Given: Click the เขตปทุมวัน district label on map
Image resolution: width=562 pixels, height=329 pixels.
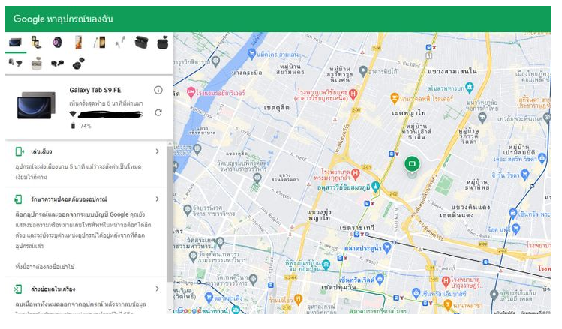Looking at the screenshot, I should tap(338, 287).
